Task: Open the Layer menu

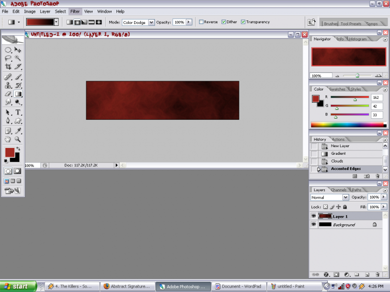Action: click(x=45, y=11)
